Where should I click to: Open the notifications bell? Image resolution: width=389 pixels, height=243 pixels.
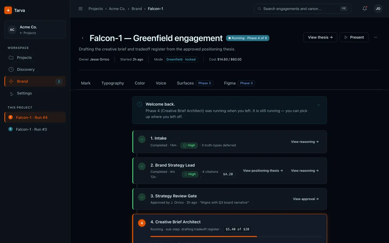tap(365, 9)
